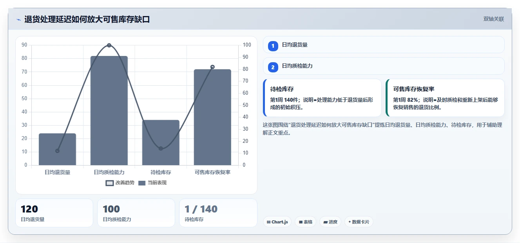Viewport: 520px width, 243px height.
Task: Click text 第1周 140件 in 待检库存 card
Action: [284, 100]
